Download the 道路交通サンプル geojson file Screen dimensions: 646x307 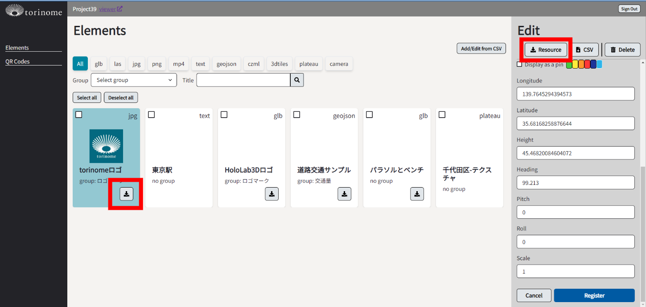click(x=344, y=194)
